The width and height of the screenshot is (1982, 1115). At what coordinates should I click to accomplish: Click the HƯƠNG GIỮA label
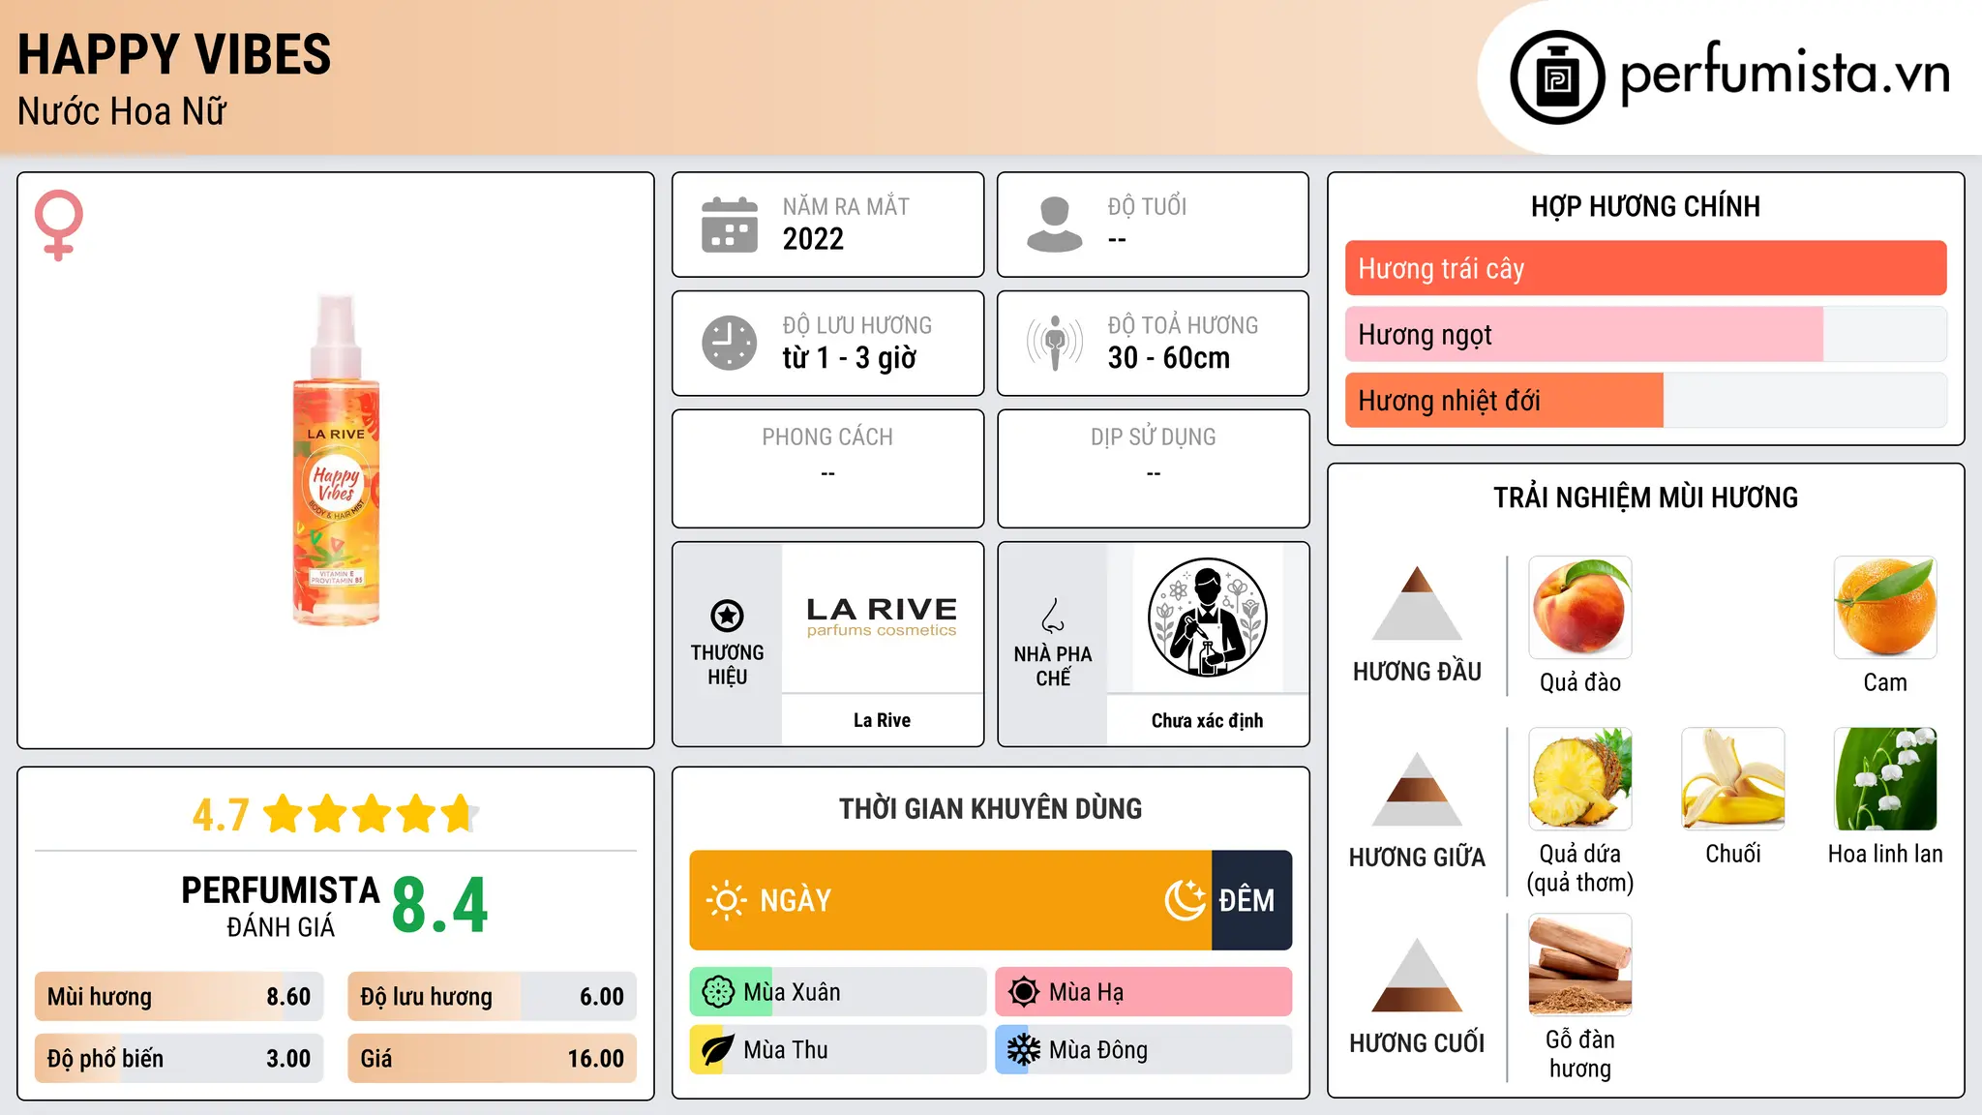(x=1417, y=858)
